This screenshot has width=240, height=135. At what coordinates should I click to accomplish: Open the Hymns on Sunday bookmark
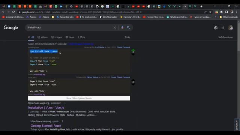pos(200,17)
